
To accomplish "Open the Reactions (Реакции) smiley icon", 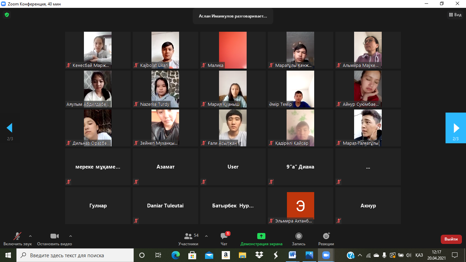I will click(x=326, y=236).
